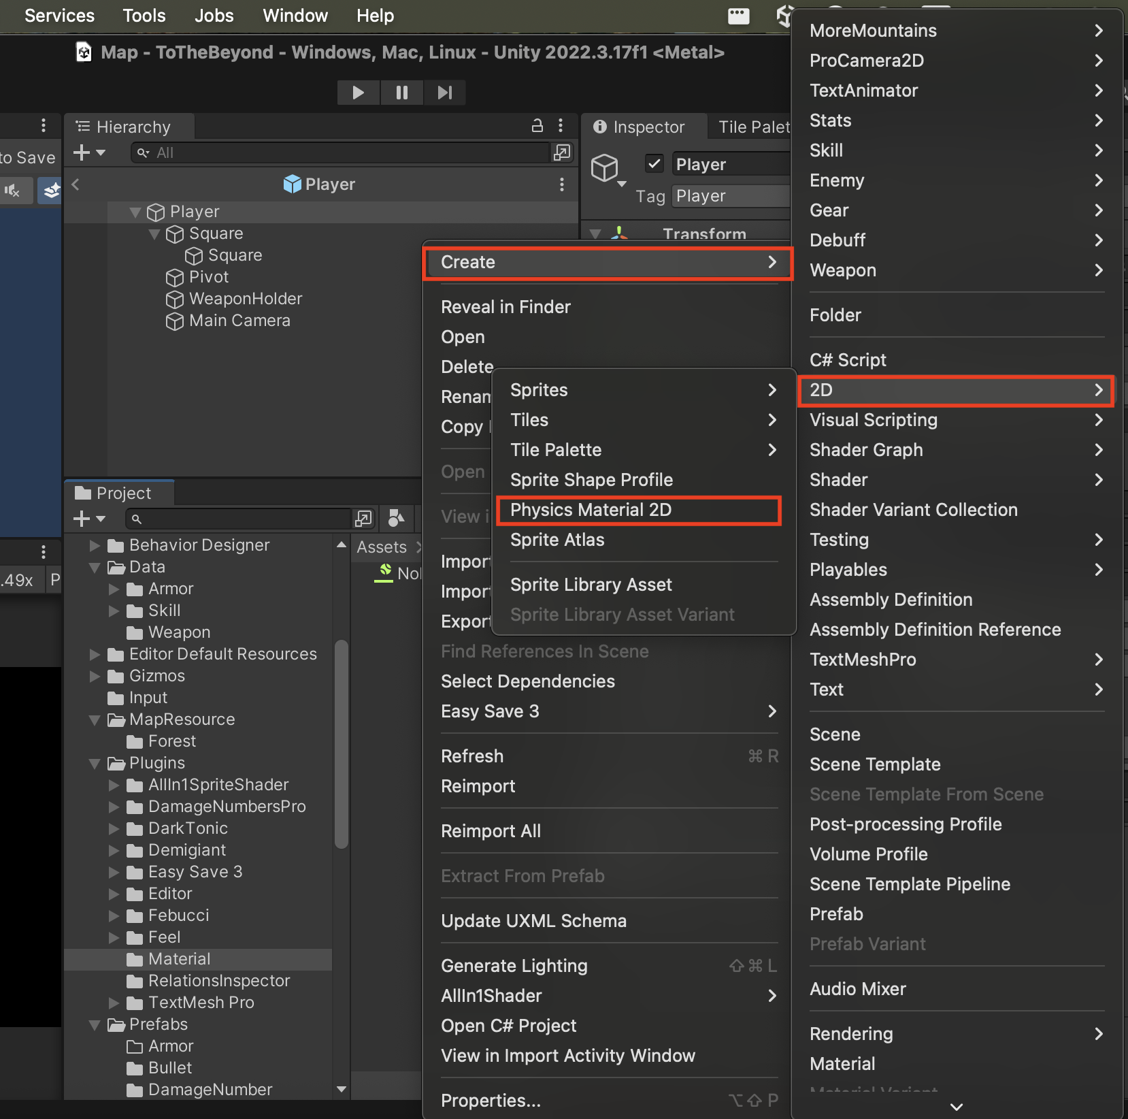Choose Sprite Shape Profile

coord(591,480)
